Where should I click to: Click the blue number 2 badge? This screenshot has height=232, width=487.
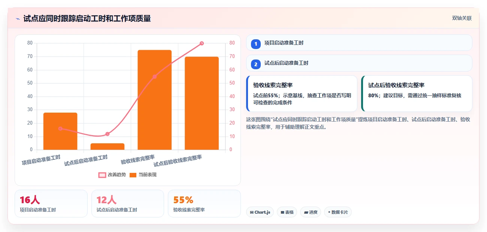point(256,64)
